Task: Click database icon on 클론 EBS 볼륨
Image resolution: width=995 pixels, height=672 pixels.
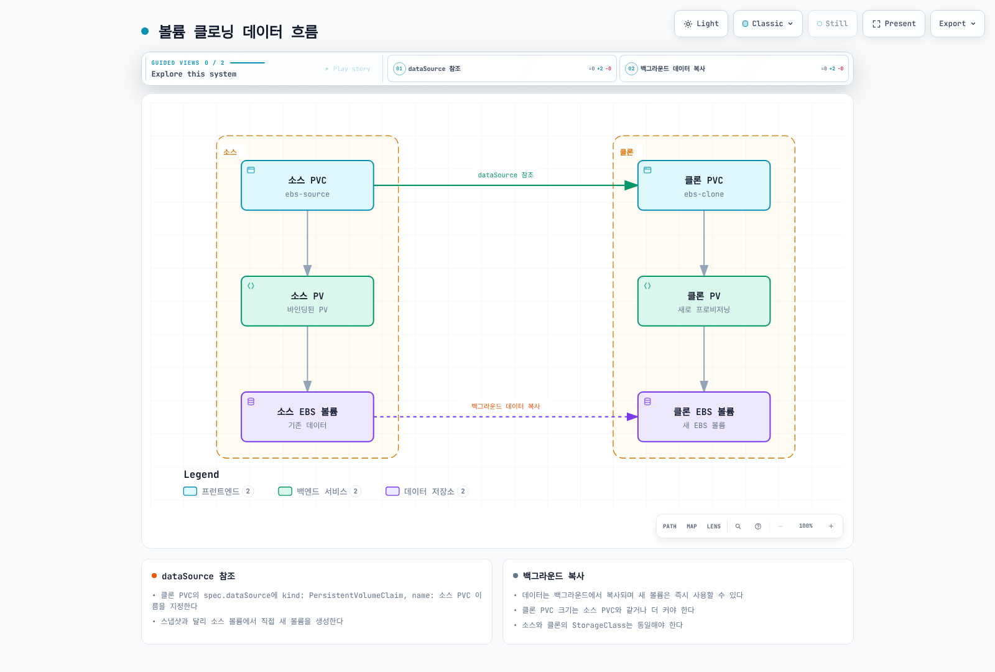Action: [x=647, y=401]
